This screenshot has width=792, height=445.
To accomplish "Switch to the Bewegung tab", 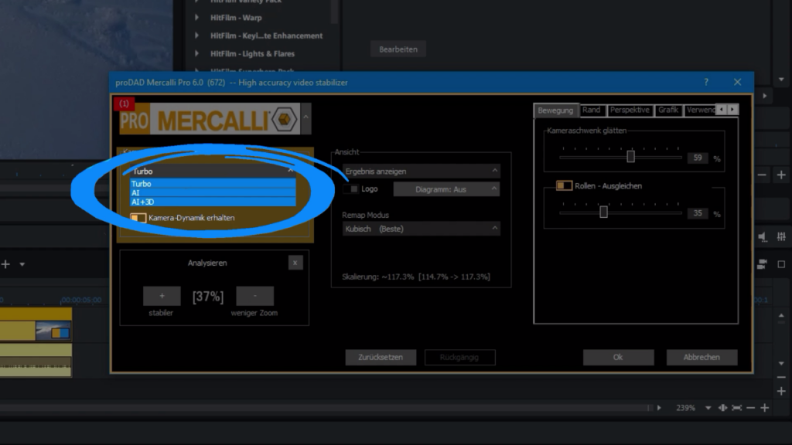I will (555, 110).
